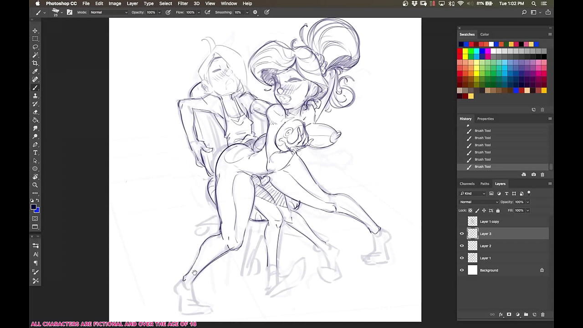Image resolution: width=583 pixels, height=328 pixels.
Task: Select the Move tool
Action: pyautogui.click(x=35, y=31)
